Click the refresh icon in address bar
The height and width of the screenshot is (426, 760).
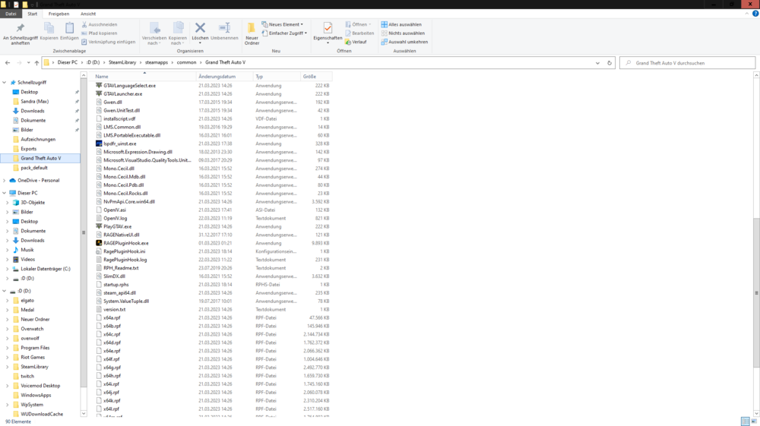610,63
